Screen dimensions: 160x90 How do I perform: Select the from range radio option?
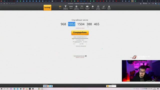click(73, 42)
